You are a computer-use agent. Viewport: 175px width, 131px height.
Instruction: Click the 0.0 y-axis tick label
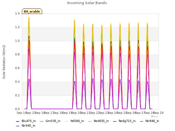pyautogui.click(x=17, y=109)
